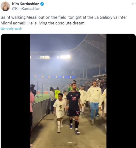Click the man in white hoodie
Viewport: 136px width, 148px height.
point(94,102)
